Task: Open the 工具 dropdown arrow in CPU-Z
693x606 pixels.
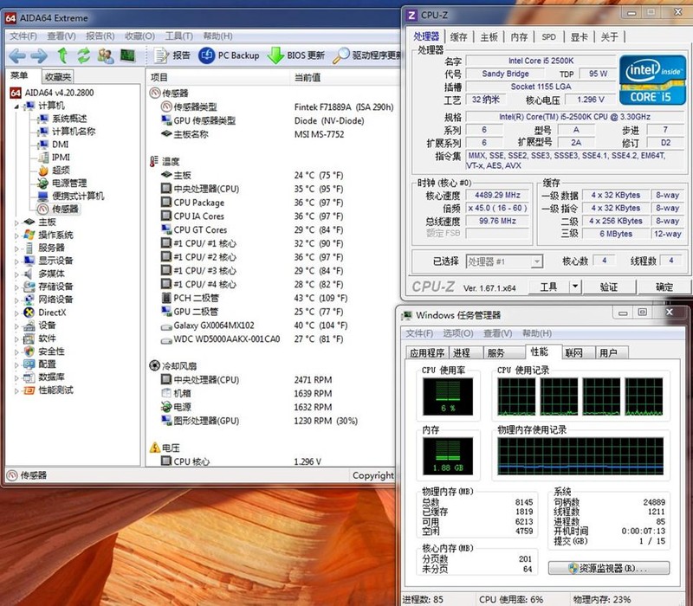Action: 574,287
